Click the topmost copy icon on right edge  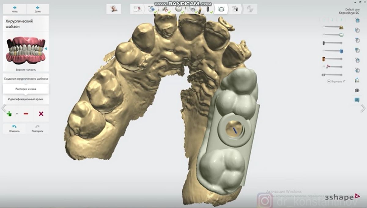pos(357,20)
